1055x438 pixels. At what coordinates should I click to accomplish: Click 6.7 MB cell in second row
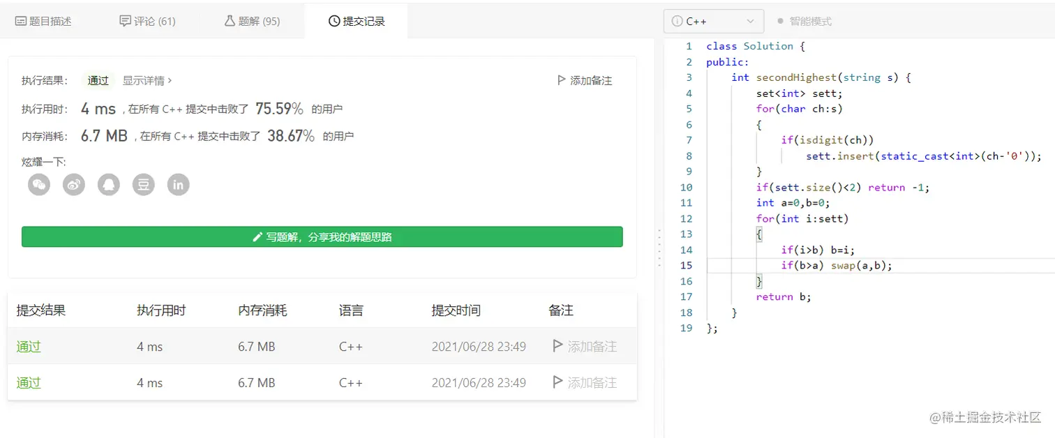click(257, 382)
